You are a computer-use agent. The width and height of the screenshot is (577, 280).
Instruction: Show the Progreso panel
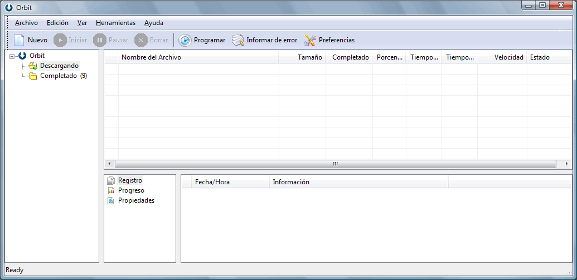coord(131,190)
